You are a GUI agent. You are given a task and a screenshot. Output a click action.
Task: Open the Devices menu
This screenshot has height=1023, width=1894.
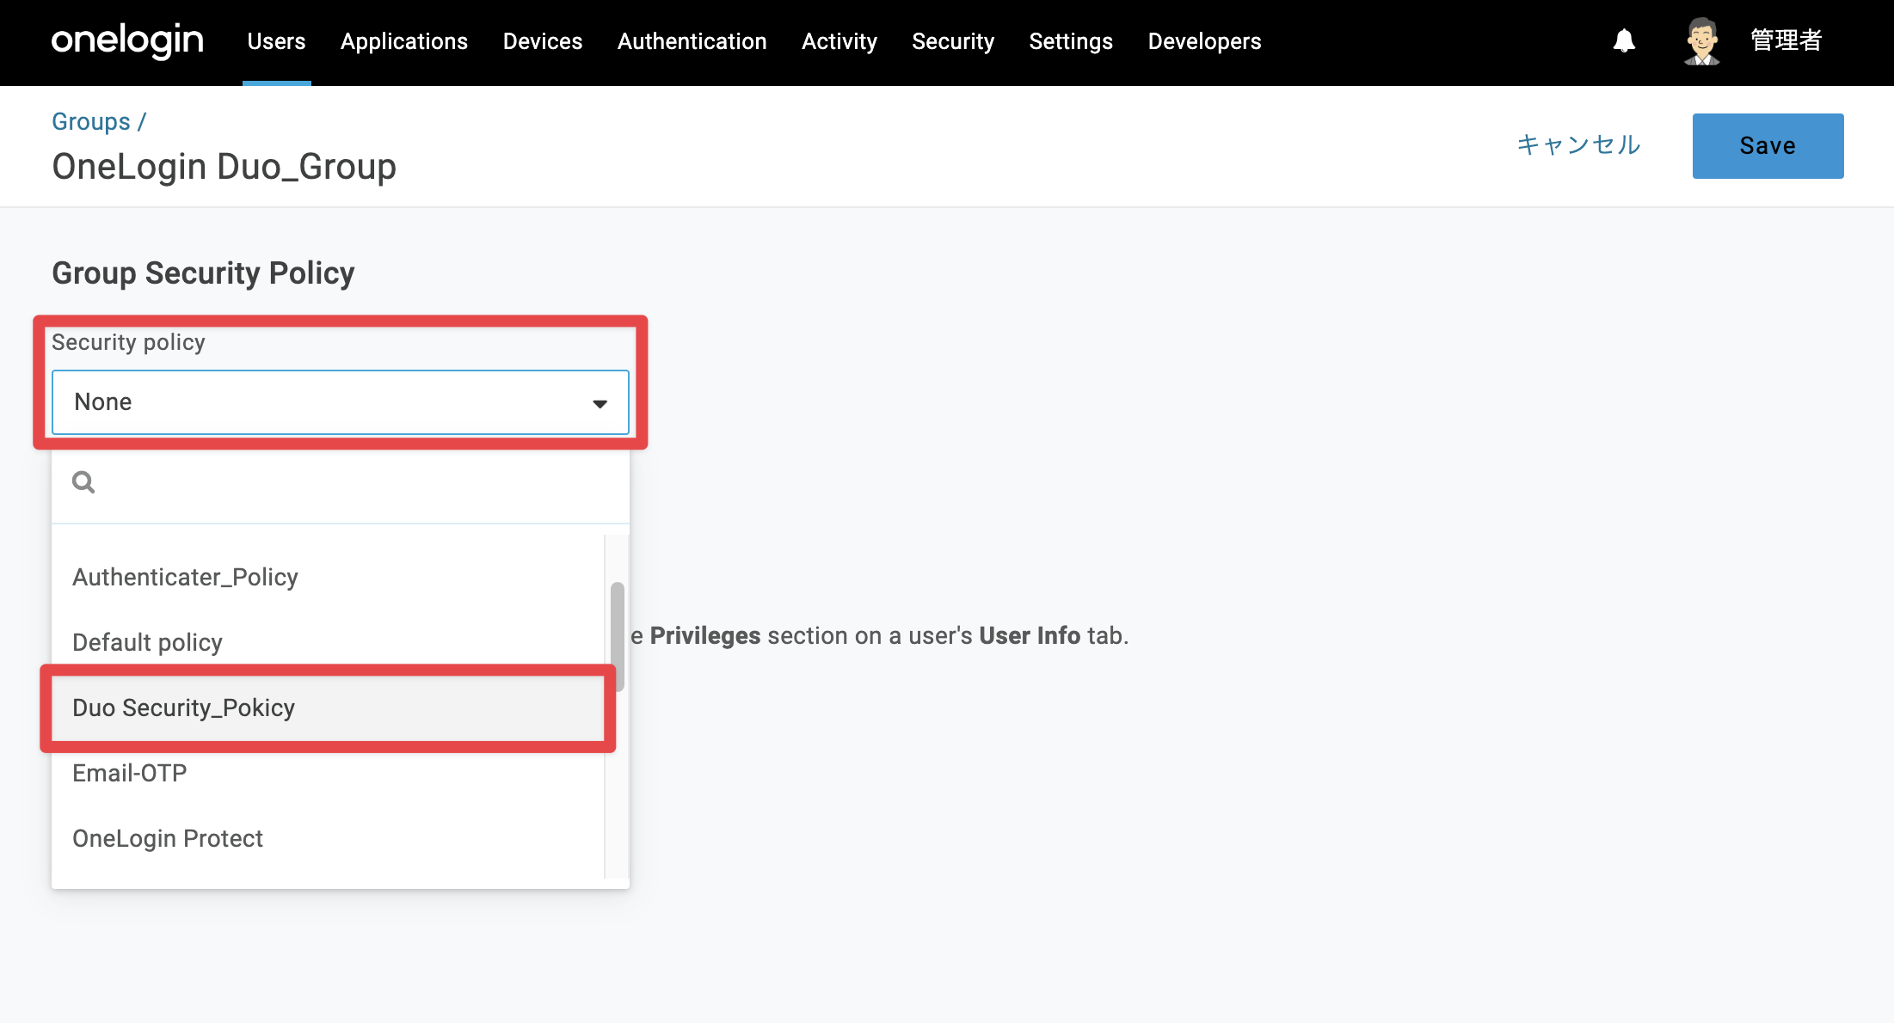tap(543, 41)
